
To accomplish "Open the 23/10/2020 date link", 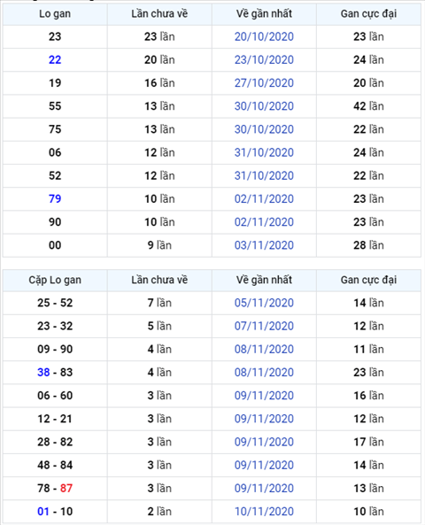I will coord(264,59).
